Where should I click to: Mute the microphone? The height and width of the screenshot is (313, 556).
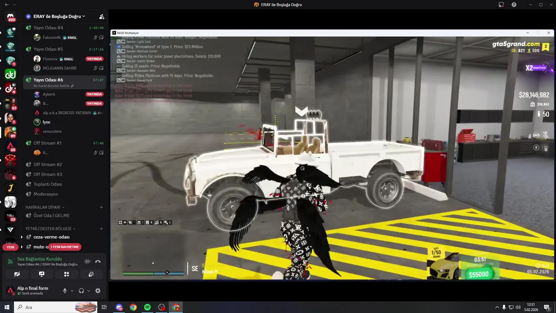point(65,291)
